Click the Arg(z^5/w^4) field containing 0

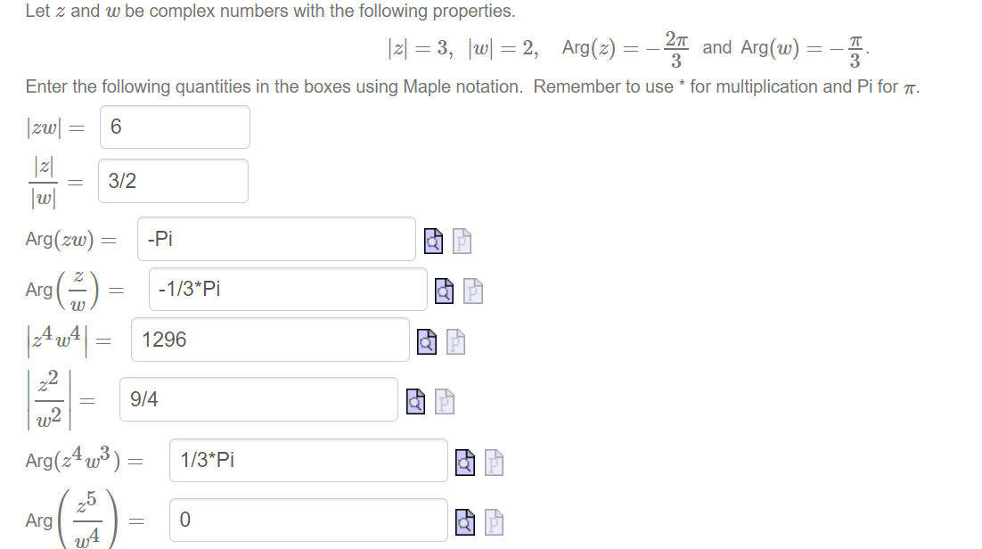coord(308,520)
